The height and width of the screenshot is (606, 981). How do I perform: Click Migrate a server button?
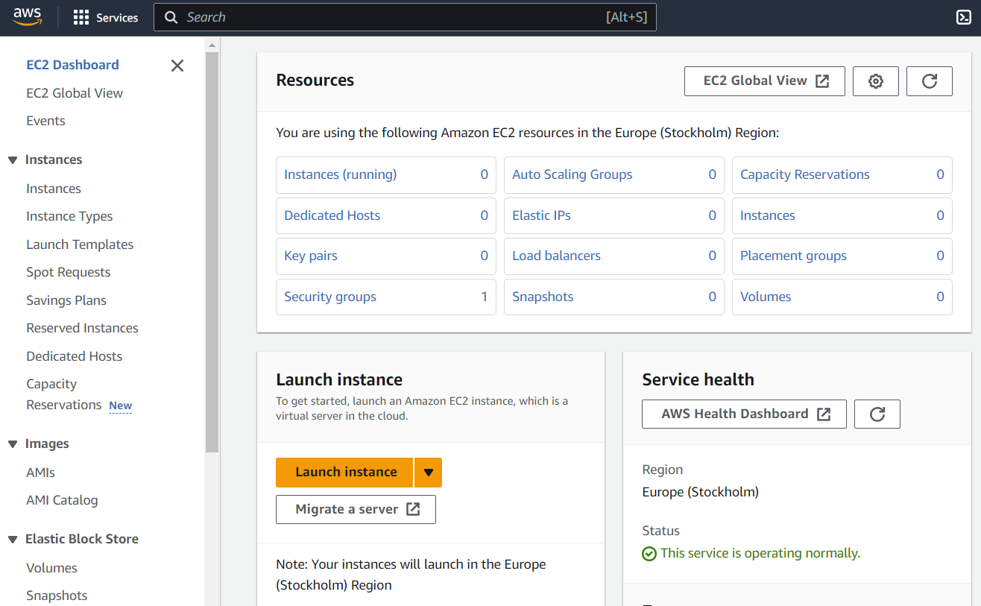[356, 510]
